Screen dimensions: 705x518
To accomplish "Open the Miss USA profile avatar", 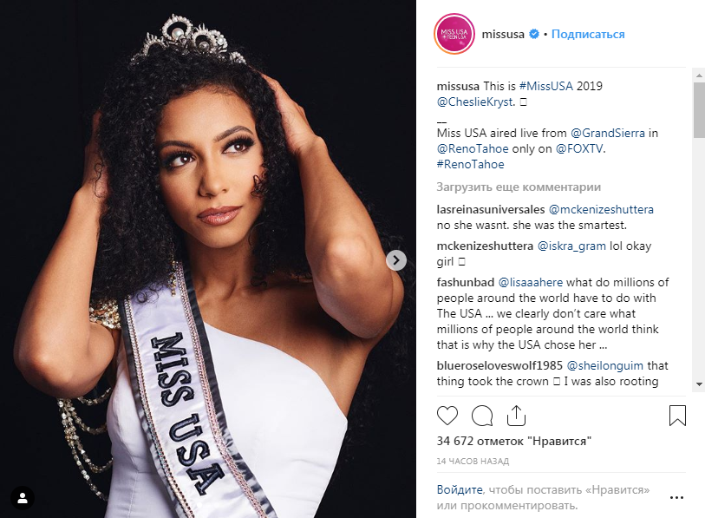I will (x=454, y=34).
